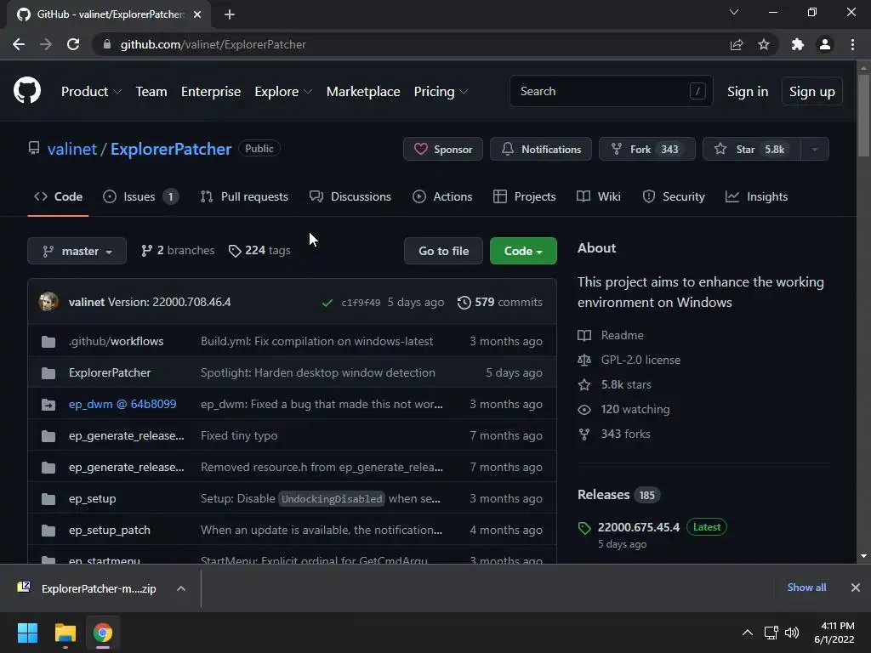
Task: Reload the page with the refresh icon
Action: pos(73,44)
